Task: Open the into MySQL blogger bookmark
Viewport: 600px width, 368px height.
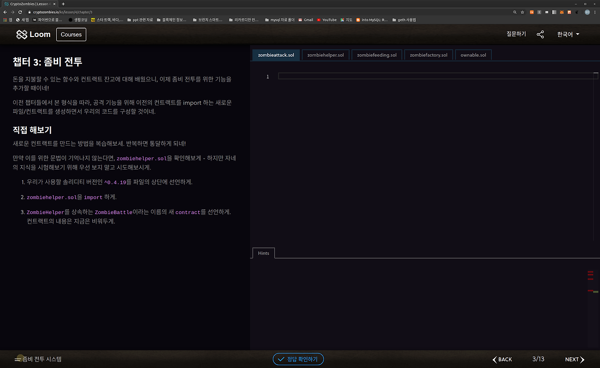Action: pyautogui.click(x=372, y=20)
